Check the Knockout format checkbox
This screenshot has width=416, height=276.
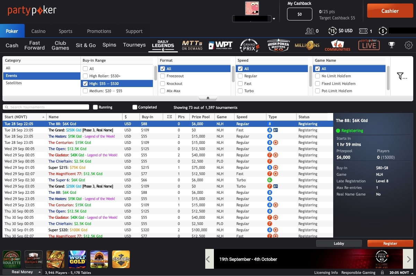[x=163, y=84]
